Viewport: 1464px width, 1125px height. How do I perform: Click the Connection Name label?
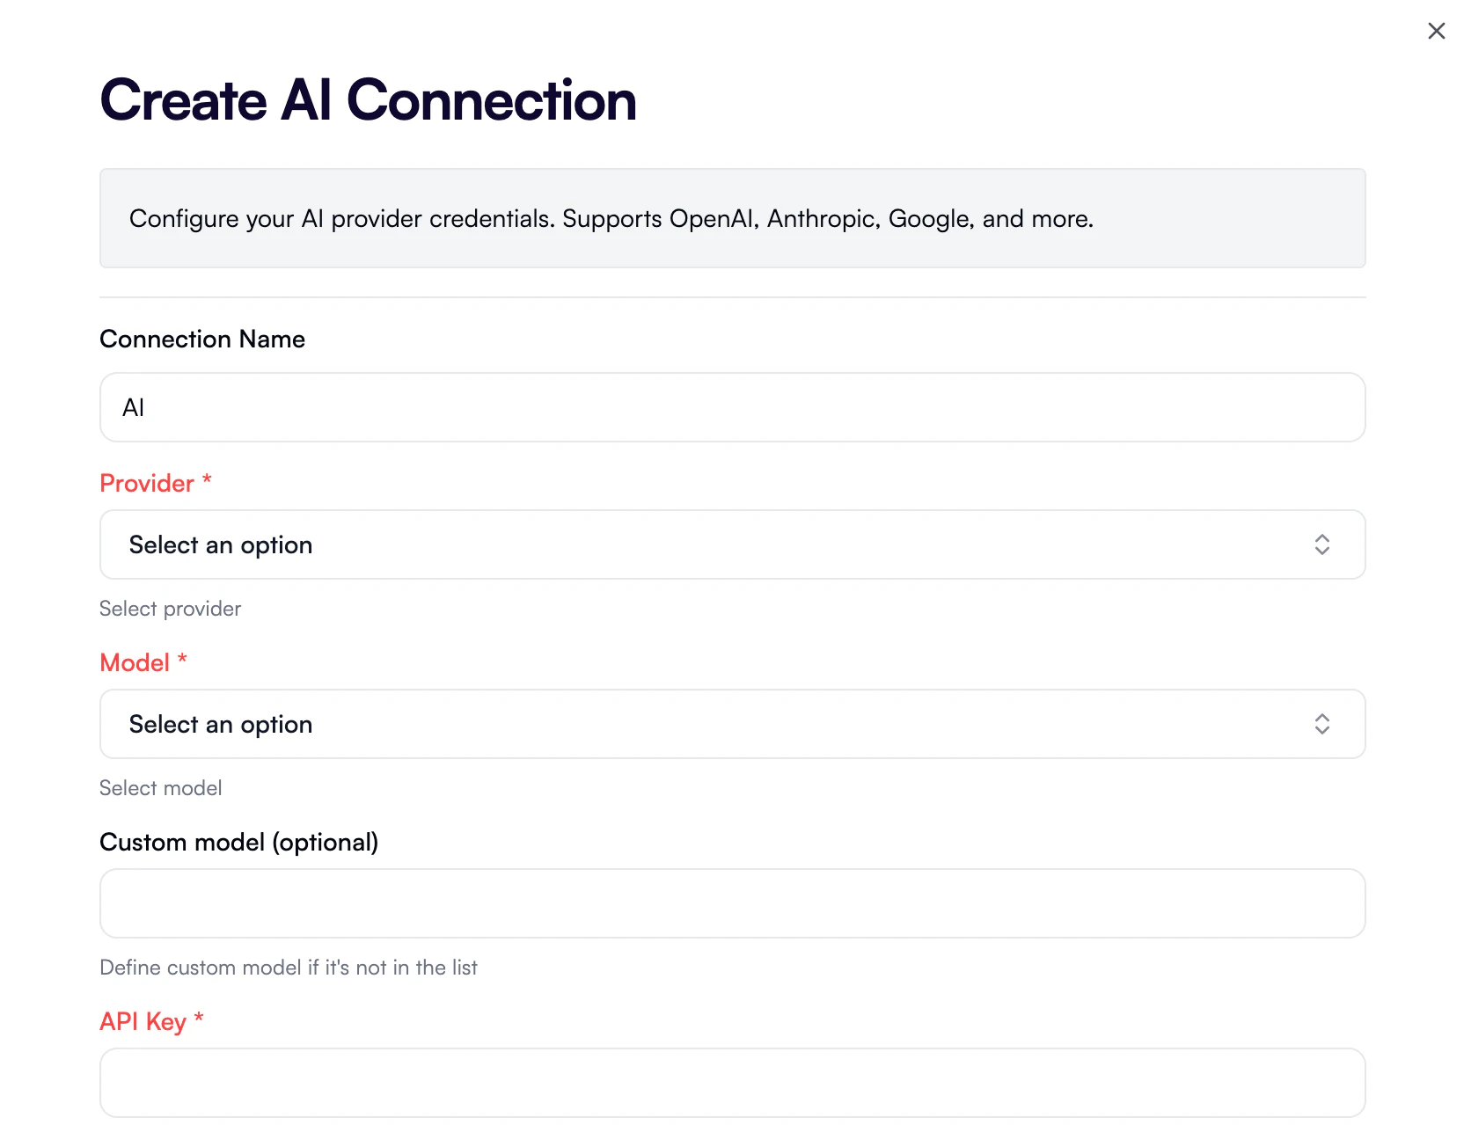(x=202, y=339)
